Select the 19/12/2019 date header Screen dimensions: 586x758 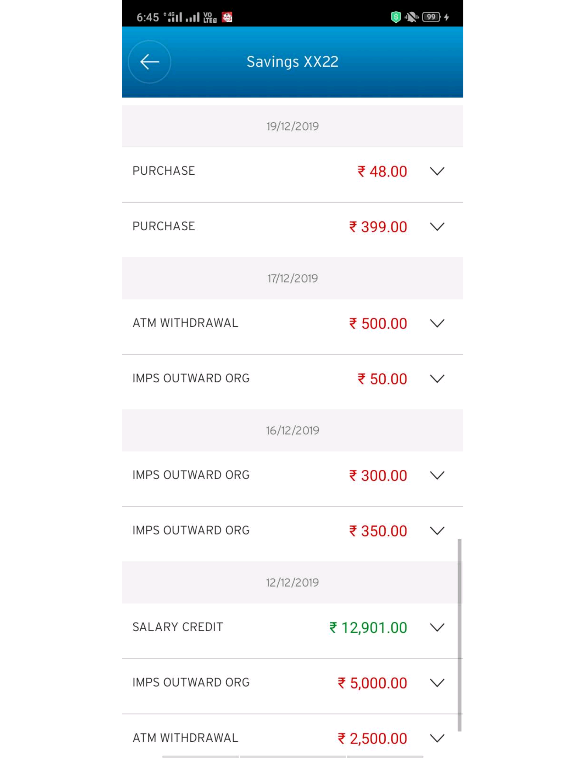[x=292, y=126]
